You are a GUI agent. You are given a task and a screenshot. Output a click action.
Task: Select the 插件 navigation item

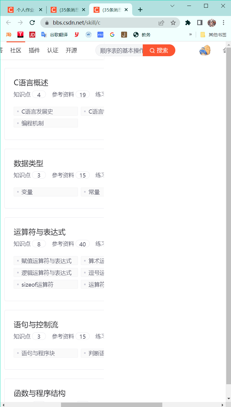(x=34, y=50)
